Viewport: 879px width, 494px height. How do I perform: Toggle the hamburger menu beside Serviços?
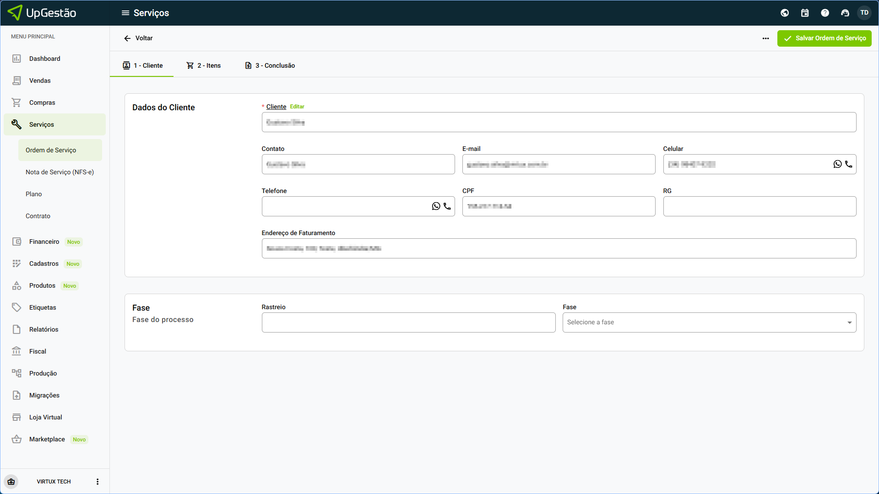(125, 13)
